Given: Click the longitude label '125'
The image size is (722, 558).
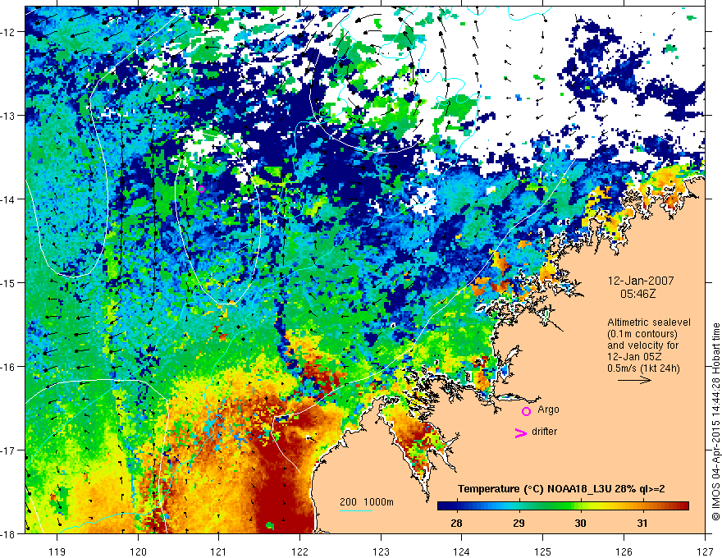Looking at the screenshot, I should click(543, 551).
